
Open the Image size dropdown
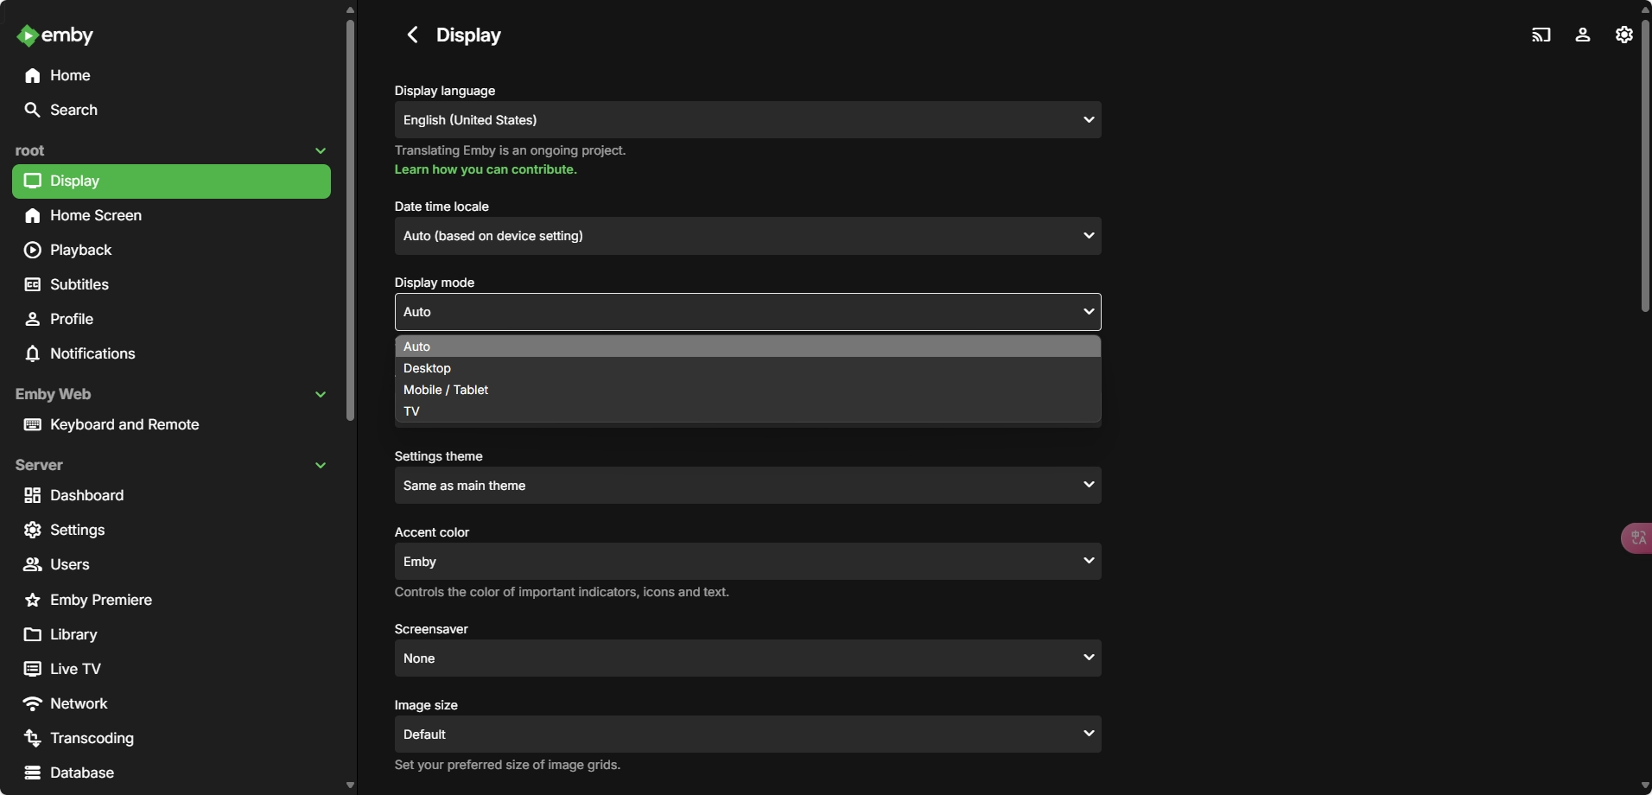click(x=748, y=735)
